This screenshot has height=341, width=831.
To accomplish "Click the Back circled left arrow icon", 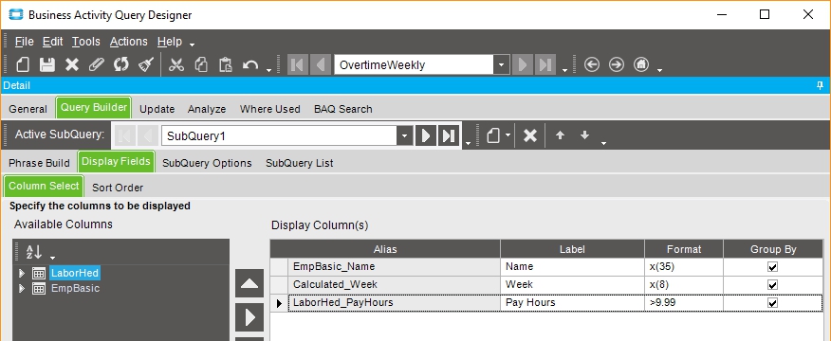I will (591, 64).
